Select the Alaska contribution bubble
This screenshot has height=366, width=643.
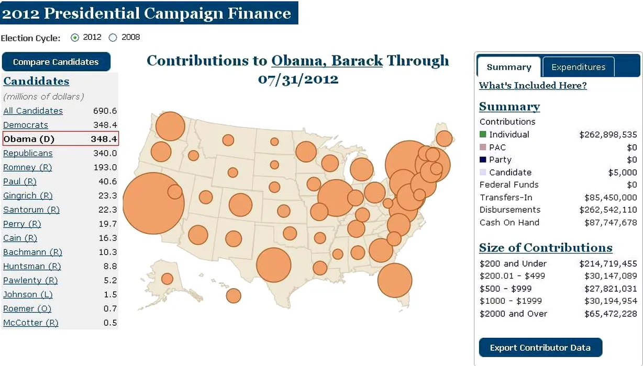coord(167,279)
